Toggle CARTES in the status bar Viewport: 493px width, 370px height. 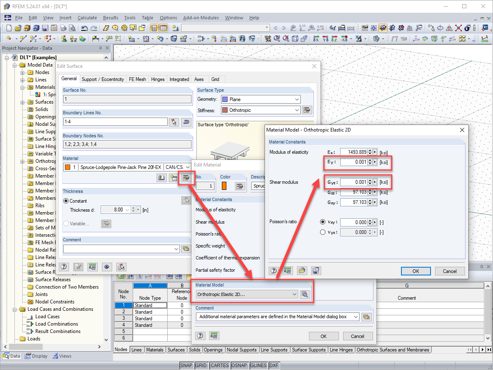point(219,365)
